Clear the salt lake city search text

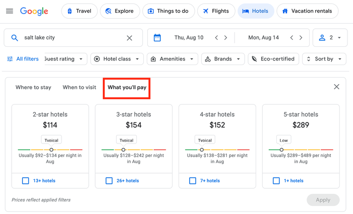[130, 38]
